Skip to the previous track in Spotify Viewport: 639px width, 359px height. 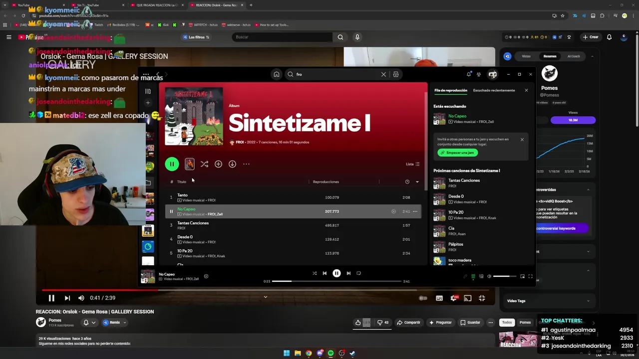point(324,273)
